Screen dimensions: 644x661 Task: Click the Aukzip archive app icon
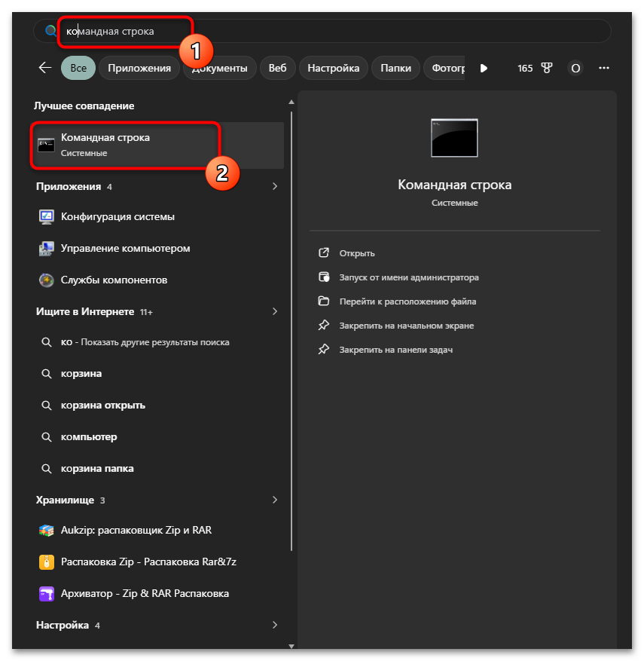pyautogui.click(x=47, y=531)
